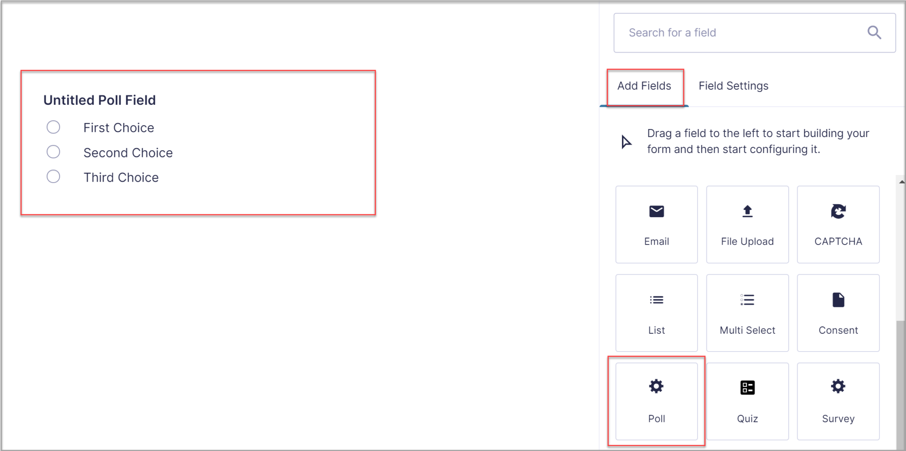
Task: Click the cursor arrow next to drag instructions
Action: (x=626, y=141)
